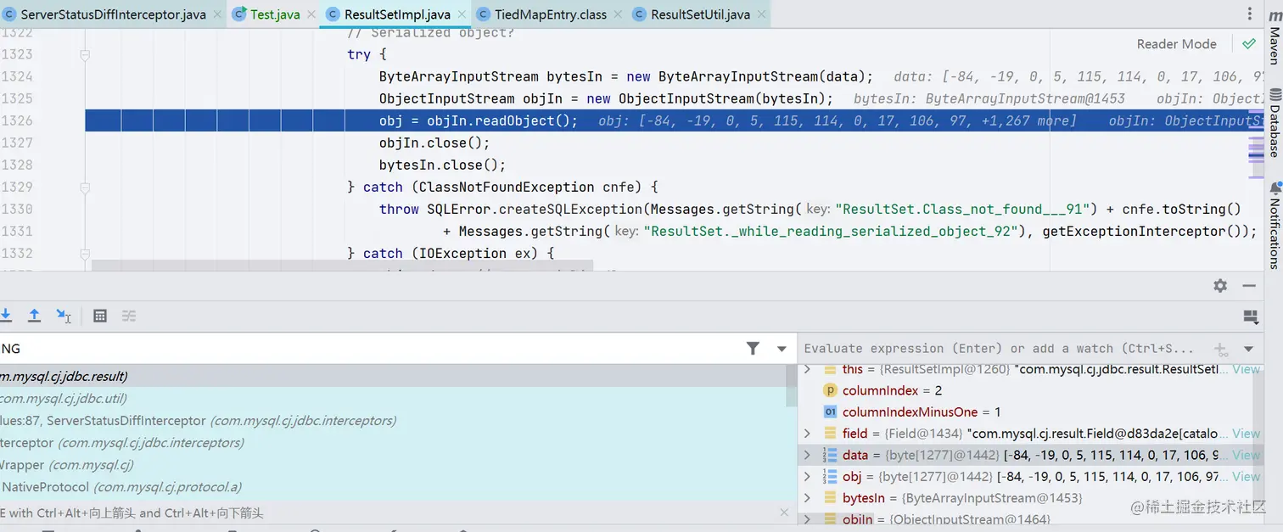The image size is (1283, 532).
Task: Open the Test.java editor tab
Action: 274,14
